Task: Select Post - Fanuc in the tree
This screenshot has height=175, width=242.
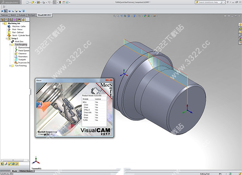Action: (17, 29)
